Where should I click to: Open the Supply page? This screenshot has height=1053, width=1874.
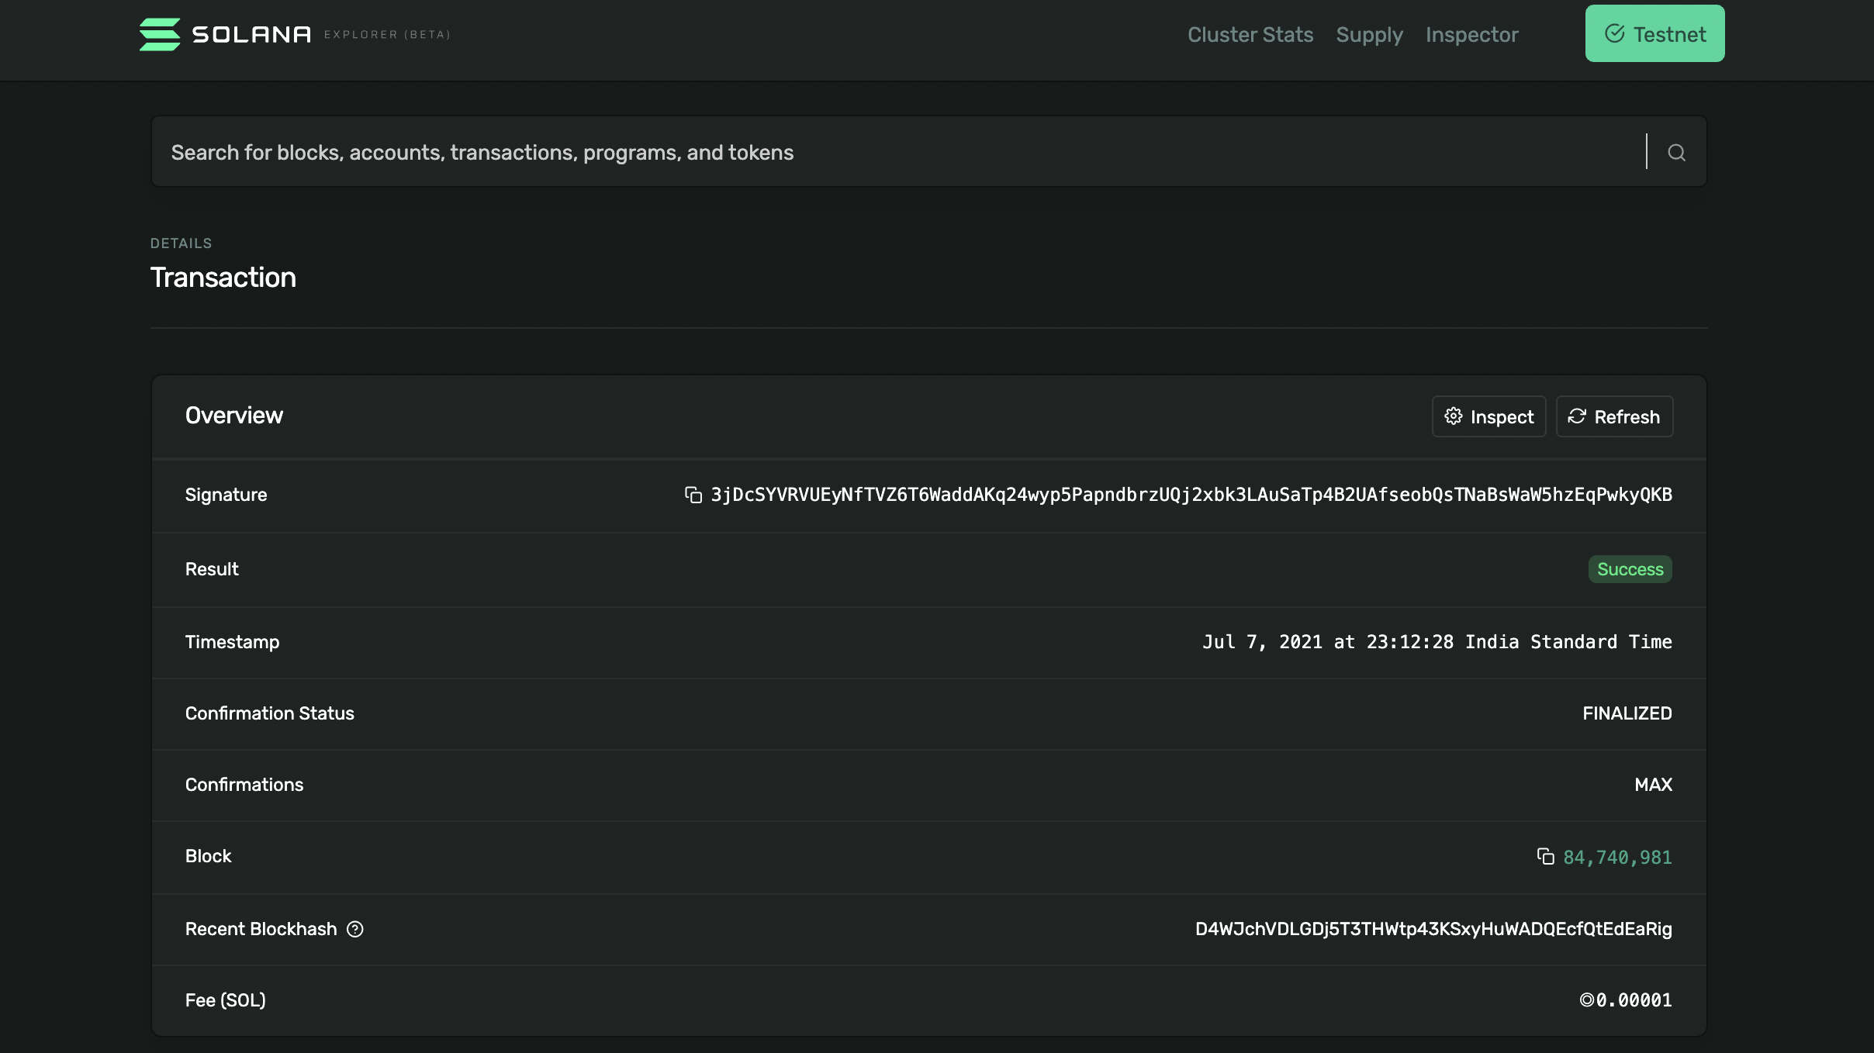1369,35
